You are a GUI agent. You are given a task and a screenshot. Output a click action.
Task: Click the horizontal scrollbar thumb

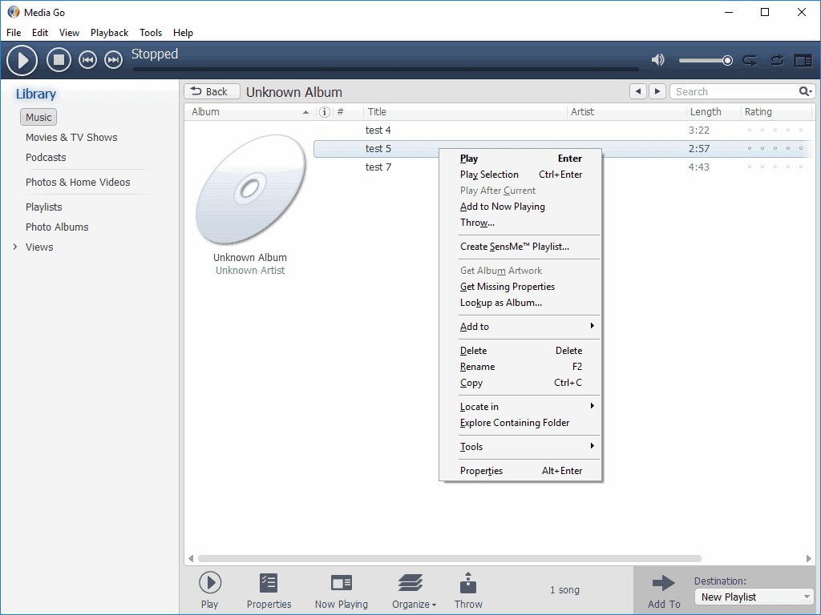(x=449, y=558)
